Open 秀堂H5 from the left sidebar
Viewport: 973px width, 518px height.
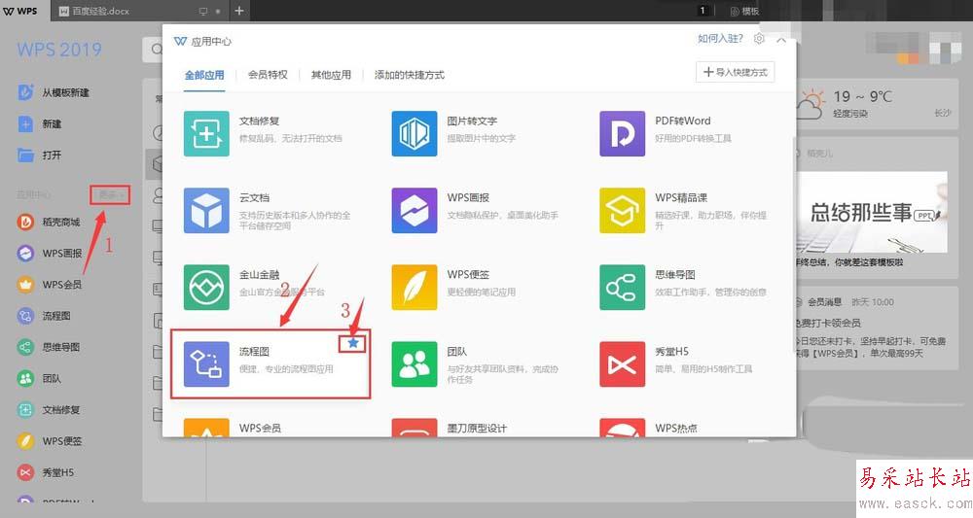click(x=46, y=472)
